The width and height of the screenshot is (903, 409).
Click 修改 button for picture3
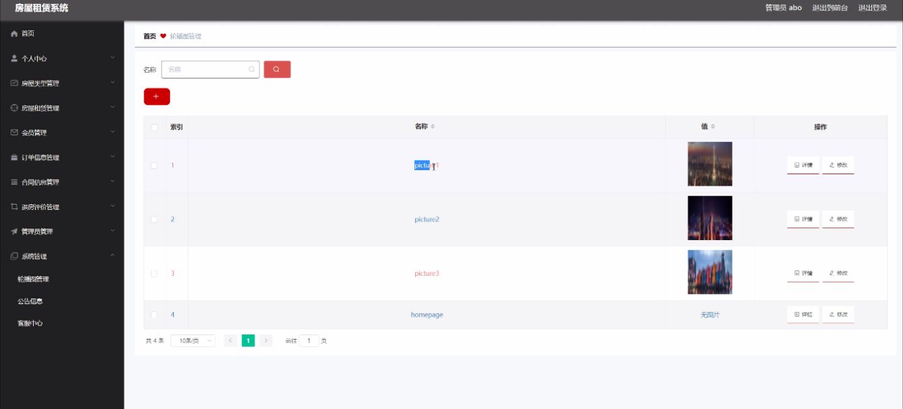pyautogui.click(x=838, y=273)
